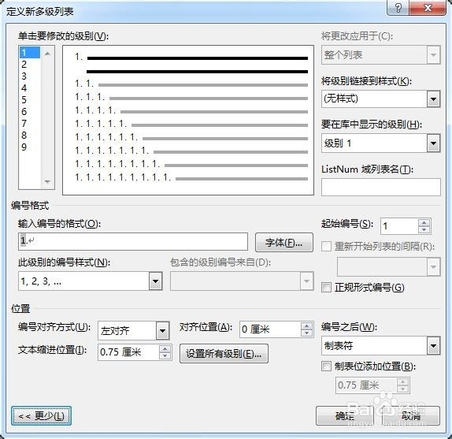452x439 pixels.
Task: Close the 定义新多级列表 dialog
Action: [x=428, y=8]
